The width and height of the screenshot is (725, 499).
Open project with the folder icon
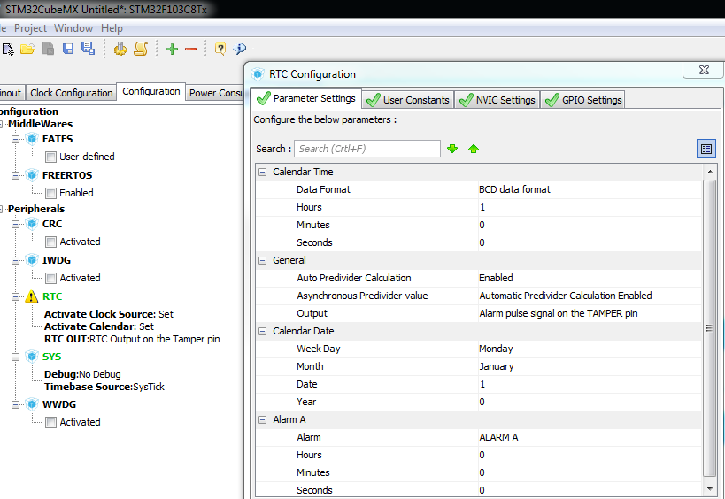tap(27, 49)
